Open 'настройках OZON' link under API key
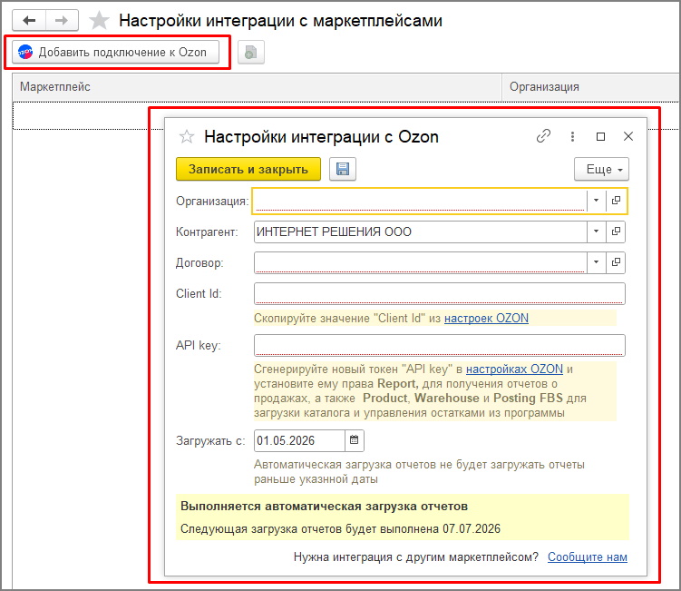The height and width of the screenshot is (591, 681). click(x=514, y=369)
